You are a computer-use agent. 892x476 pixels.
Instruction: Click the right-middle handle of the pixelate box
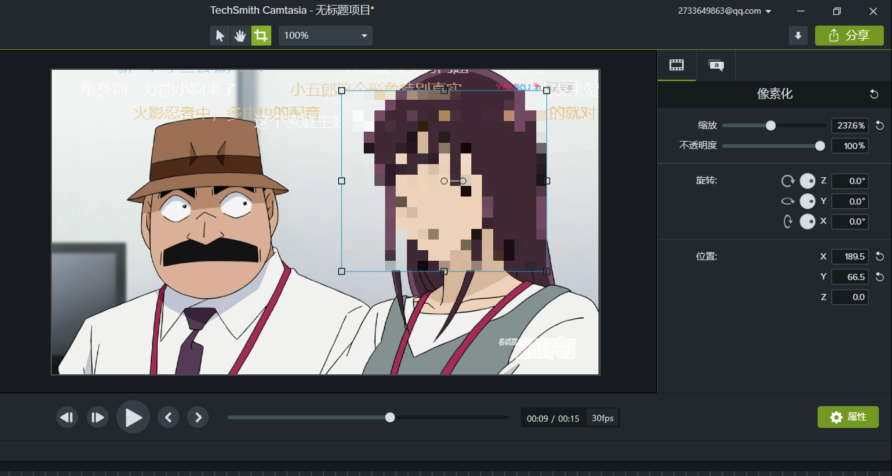547,181
